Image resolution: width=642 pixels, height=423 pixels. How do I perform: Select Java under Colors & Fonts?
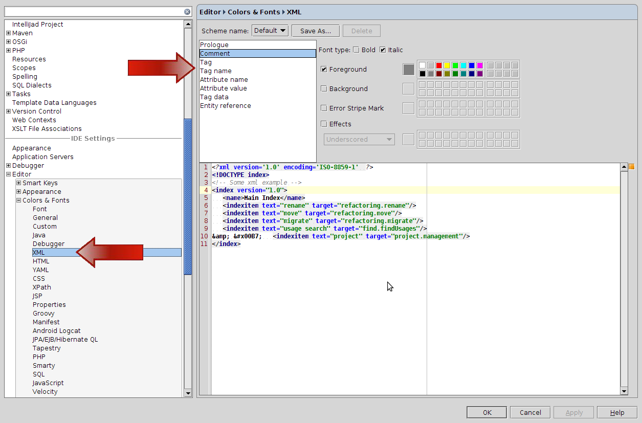[39, 235]
